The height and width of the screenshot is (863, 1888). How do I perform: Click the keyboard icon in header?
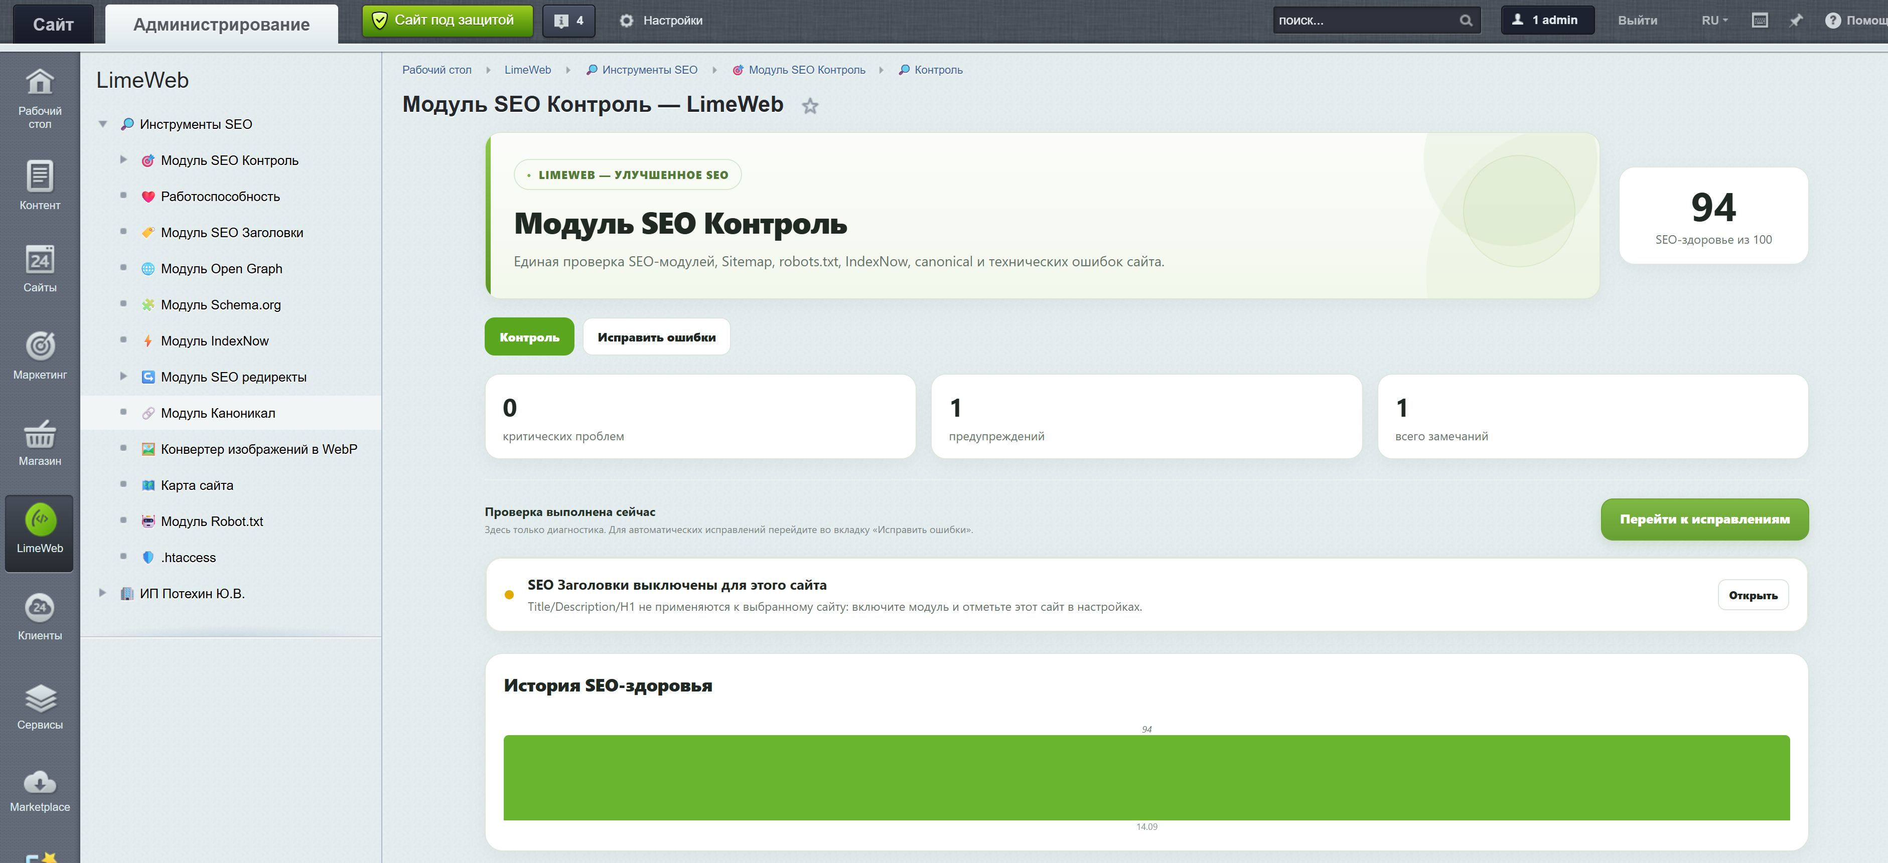tap(1760, 21)
